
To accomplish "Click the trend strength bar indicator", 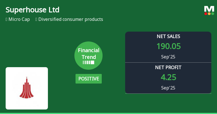I will pyautogui.click(x=88, y=62).
